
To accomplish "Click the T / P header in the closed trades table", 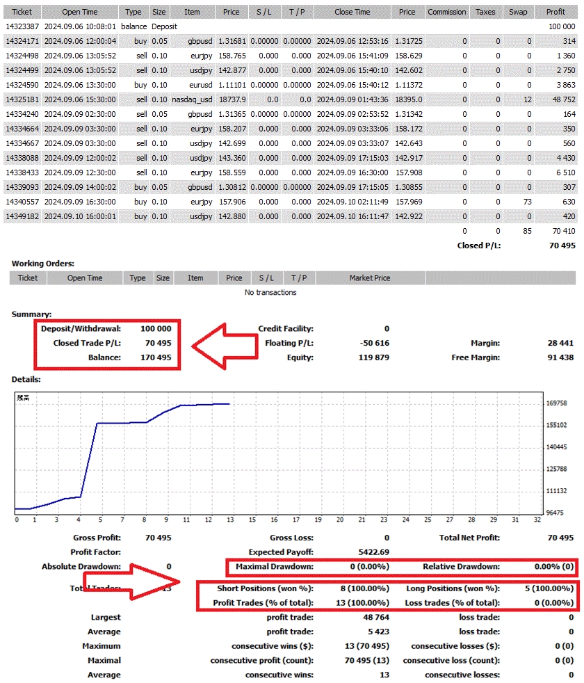I will click(297, 12).
